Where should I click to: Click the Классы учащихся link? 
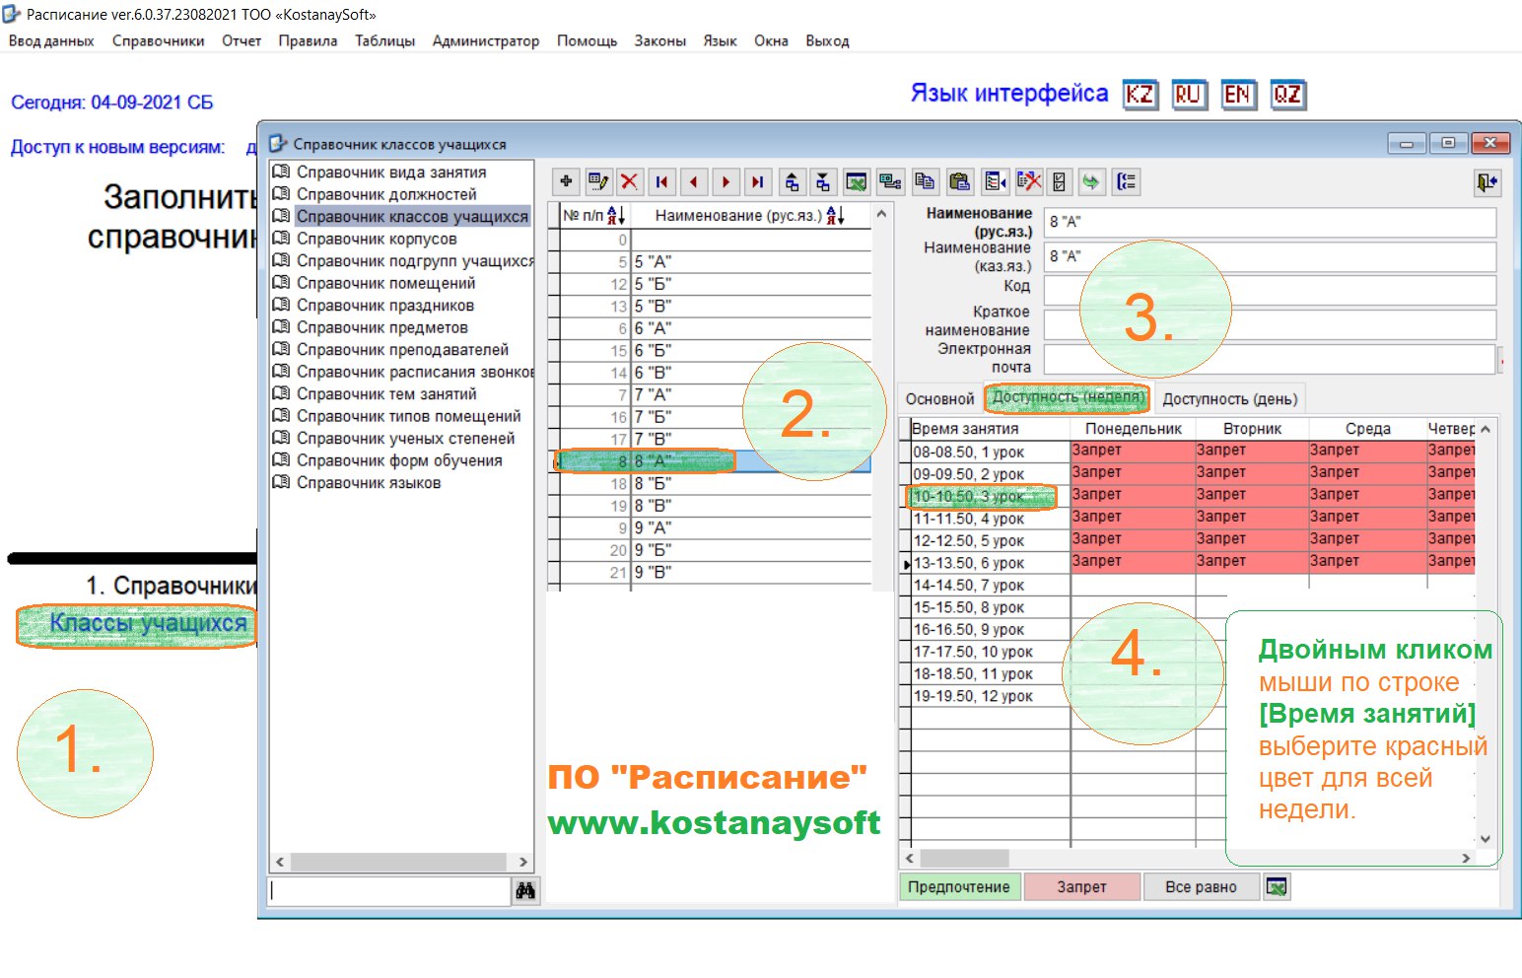tap(148, 623)
